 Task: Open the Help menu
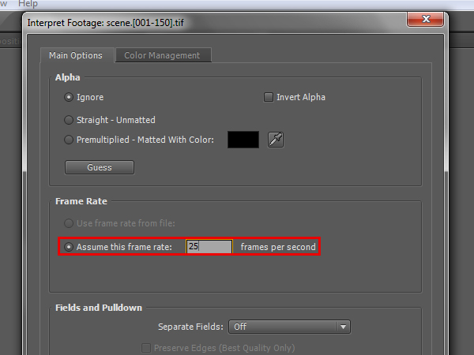(28, 4)
